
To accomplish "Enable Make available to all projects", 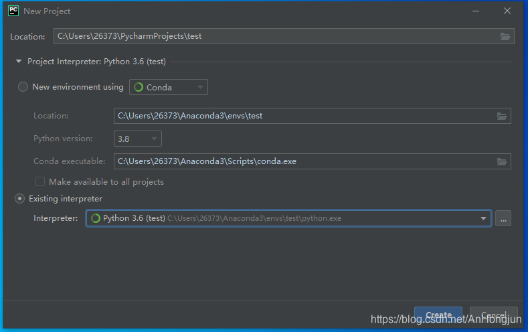I will pyautogui.click(x=40, y=182).
